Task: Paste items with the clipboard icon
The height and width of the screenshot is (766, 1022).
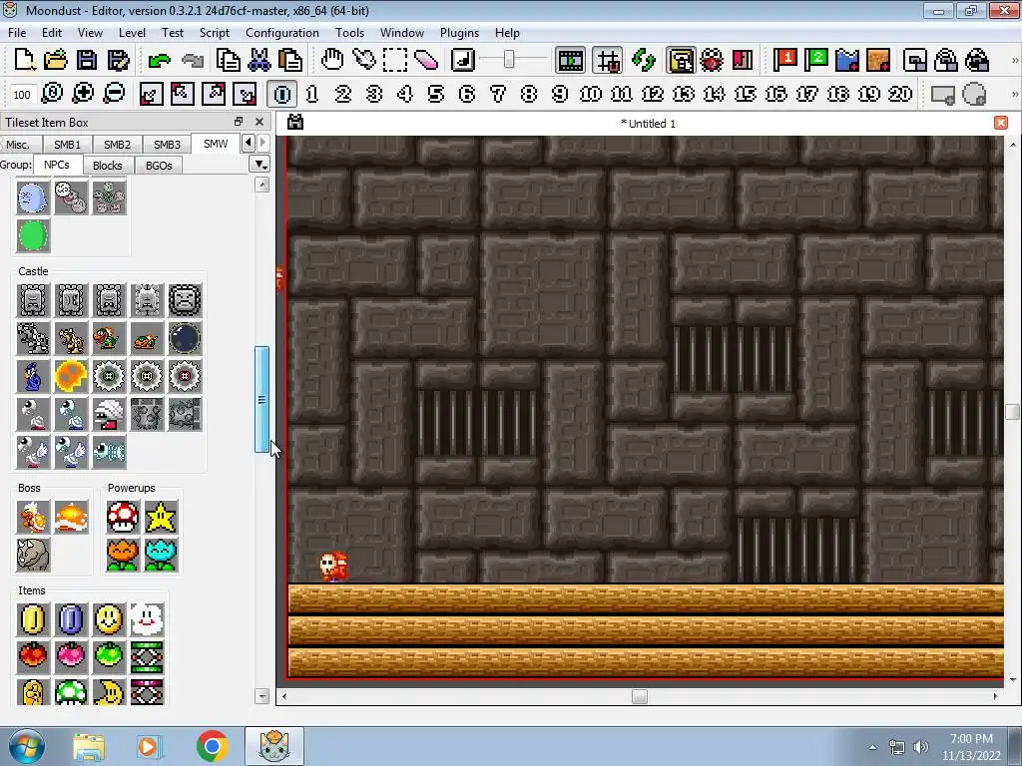Action: [290, 61]
